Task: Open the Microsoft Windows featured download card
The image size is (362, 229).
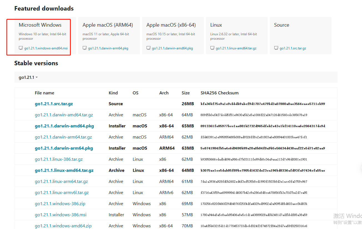Action: (x=40, y=25)
